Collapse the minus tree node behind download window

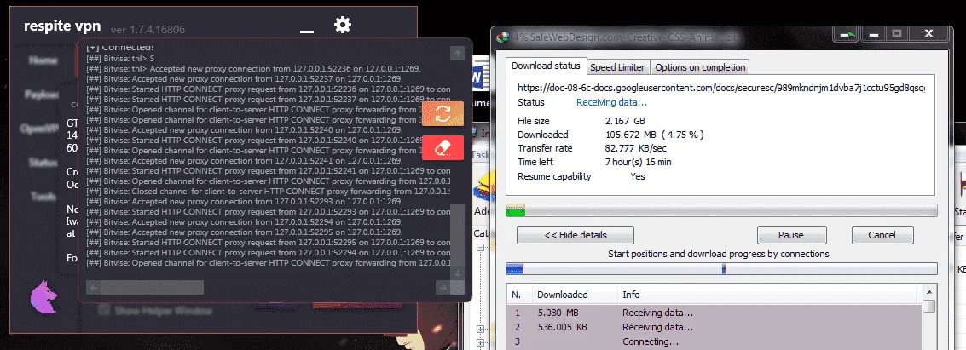pos(480,247)
